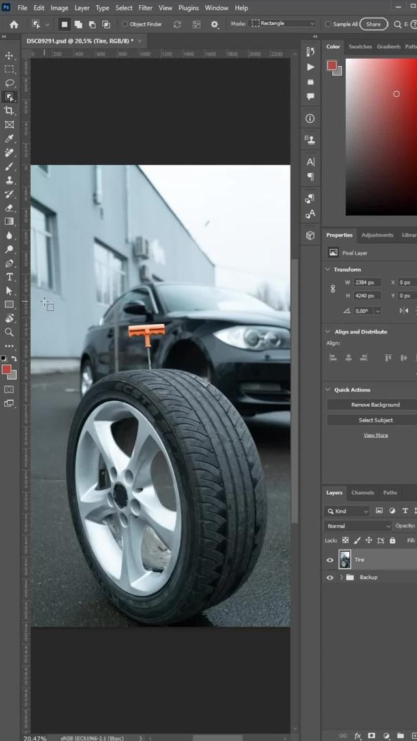Image resolution: width=417 pixels, height=741 pixels.
Task: Select the Eyedropper tool
Action: click(9, 139)
